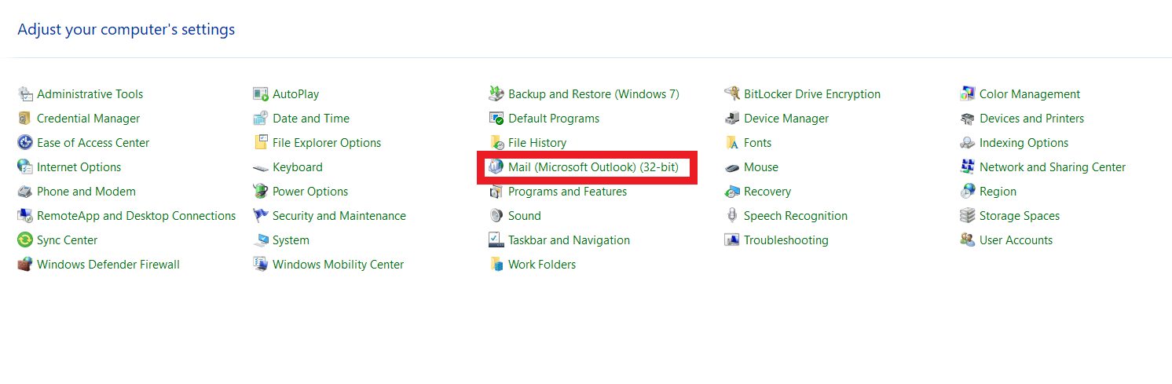Open the Date and Time clock icon
The image size is (1172, 384).
tap(261, 119)
